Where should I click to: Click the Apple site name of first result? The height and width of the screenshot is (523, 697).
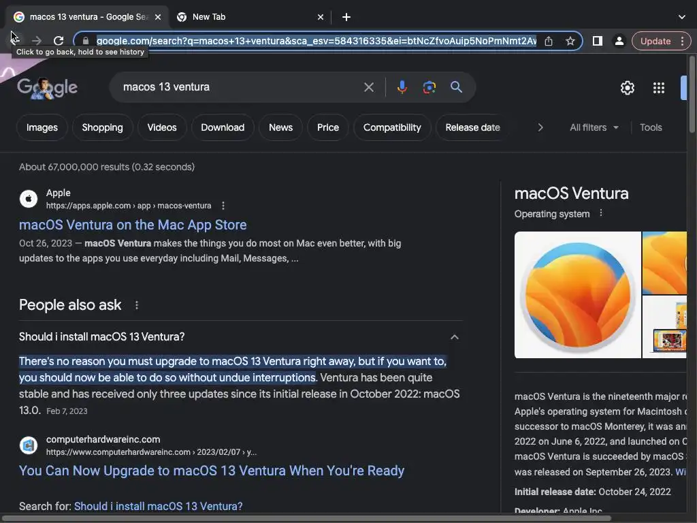[x=59, y=193]
